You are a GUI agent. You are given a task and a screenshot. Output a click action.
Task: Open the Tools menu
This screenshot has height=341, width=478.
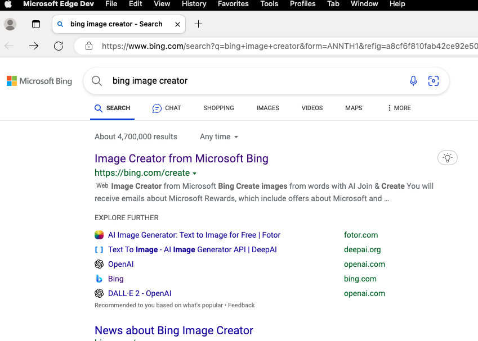coord(269,4)
